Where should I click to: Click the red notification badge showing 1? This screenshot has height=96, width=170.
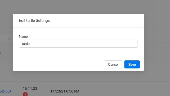pyautogui.click(x=25, y=94)
